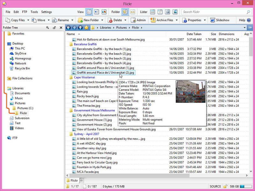Open the Tools menu
The image size is (255, 191).
click(34, 12)
